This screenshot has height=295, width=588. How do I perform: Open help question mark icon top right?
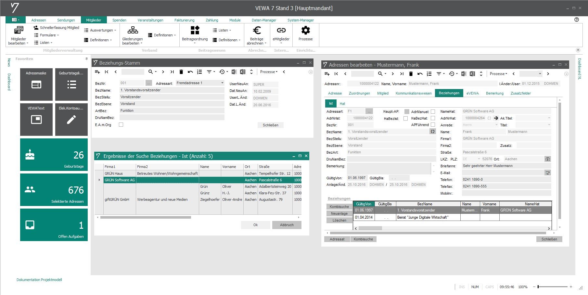tap(577, 19)
